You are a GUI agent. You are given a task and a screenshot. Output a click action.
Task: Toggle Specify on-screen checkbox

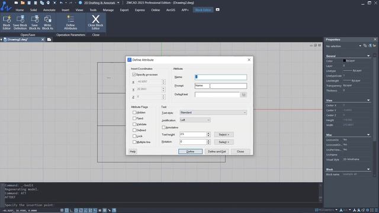coord(134,75)
